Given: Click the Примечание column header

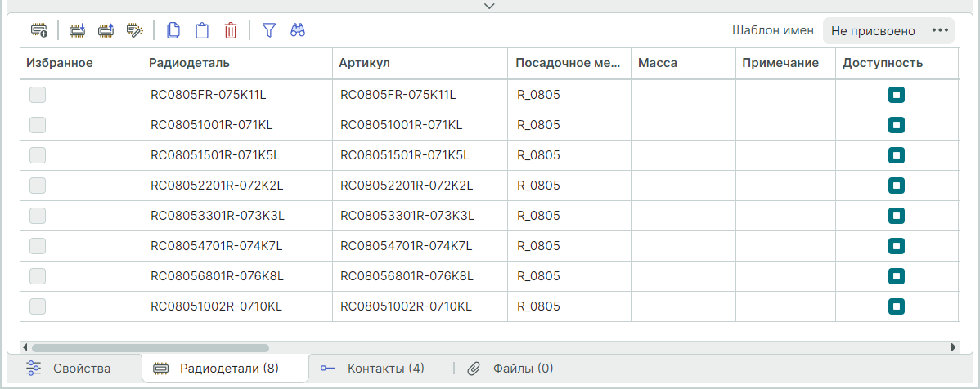Looking at the screenshot, I should point(785,63).
